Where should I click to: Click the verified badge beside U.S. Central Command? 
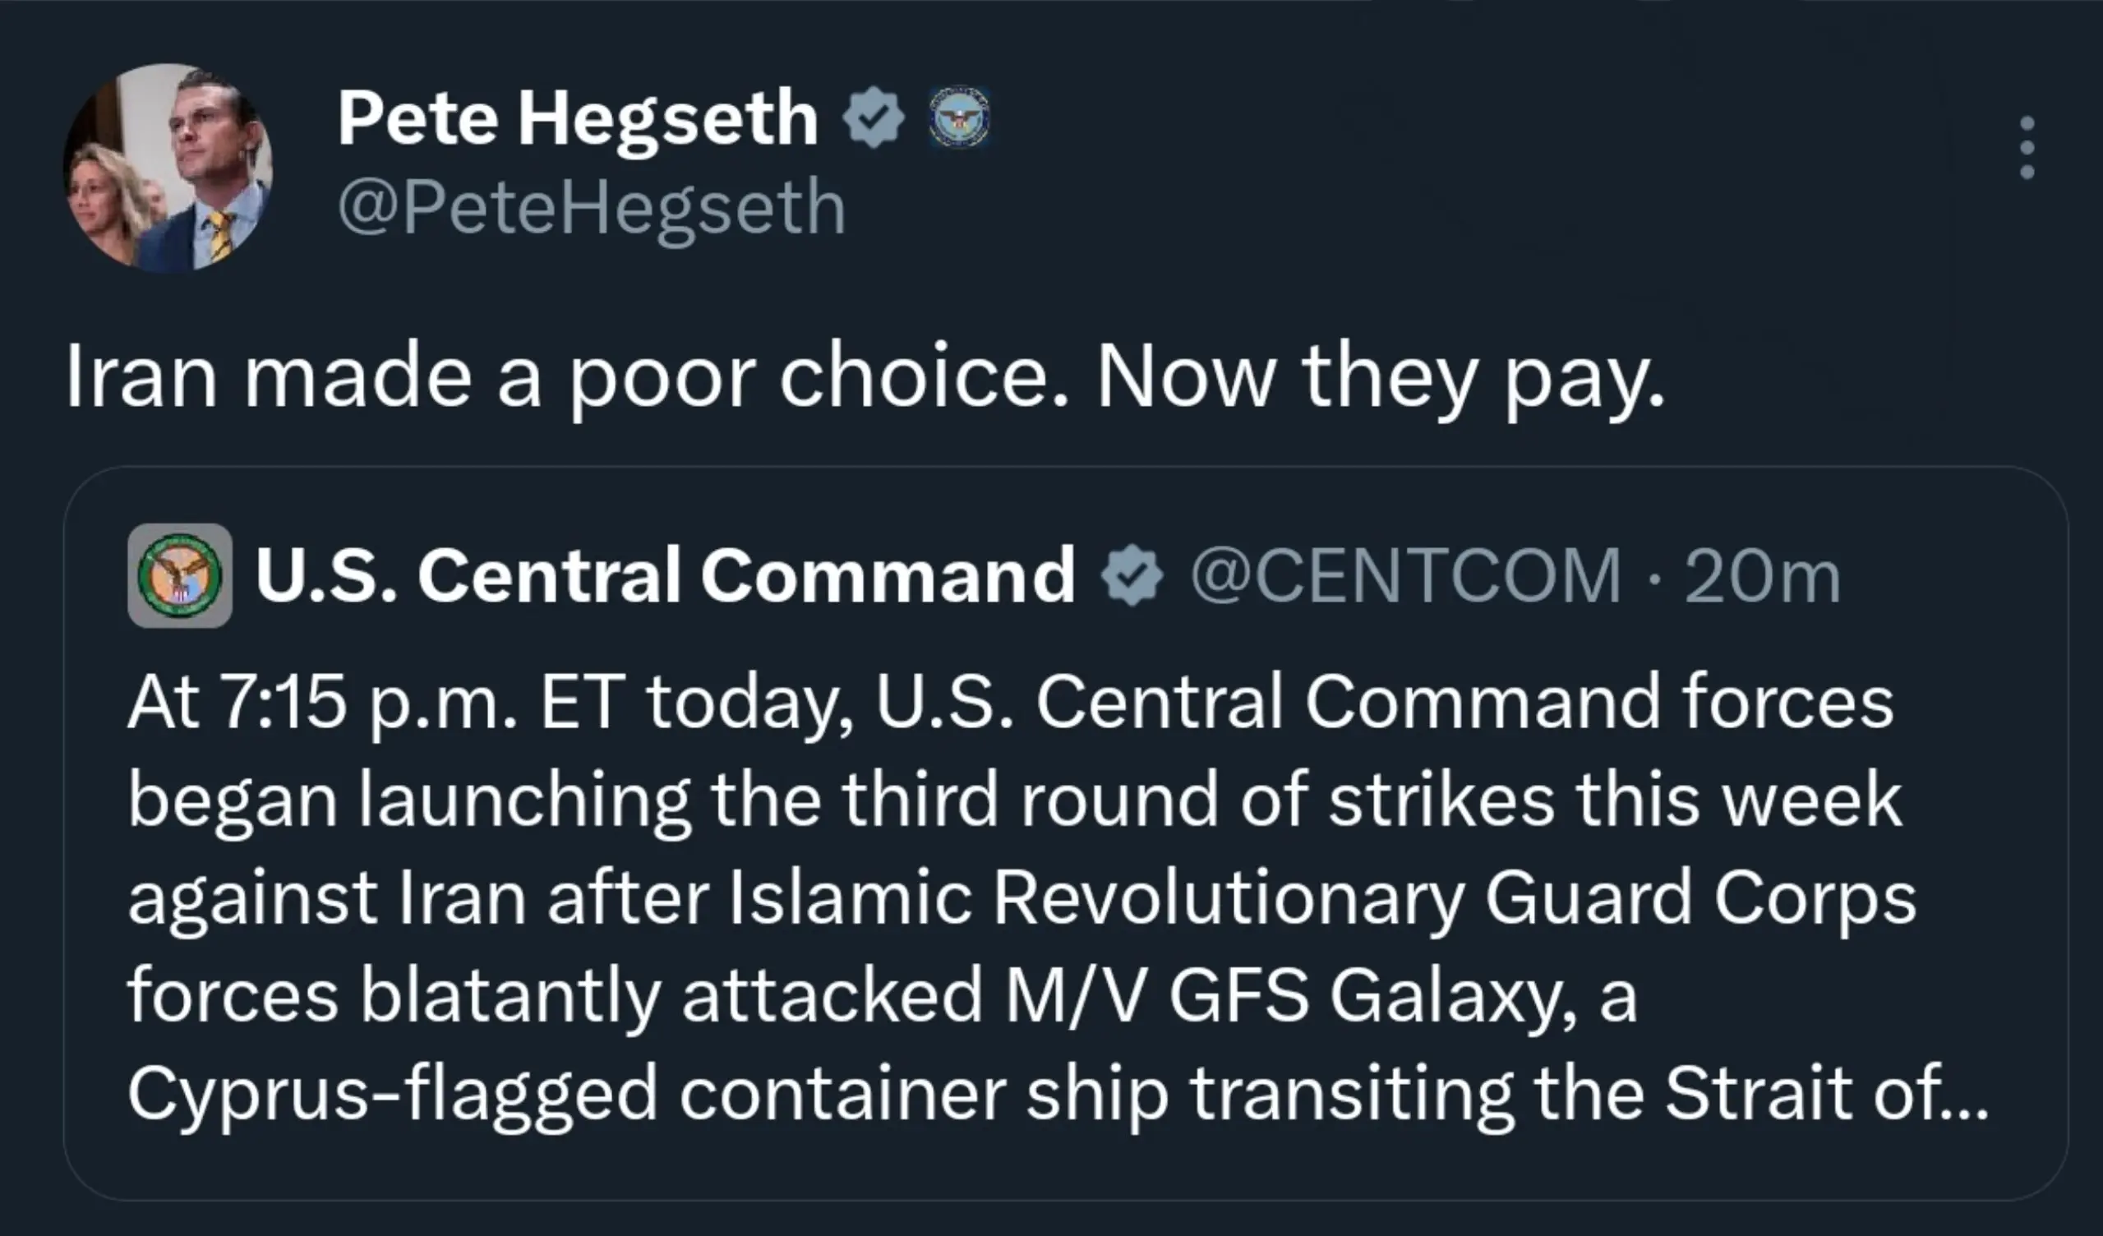pyautogui.click(x=1132, y=575)
